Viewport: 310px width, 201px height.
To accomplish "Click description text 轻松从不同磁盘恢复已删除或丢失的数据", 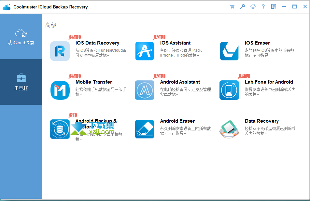I will (x=270, y=131).
